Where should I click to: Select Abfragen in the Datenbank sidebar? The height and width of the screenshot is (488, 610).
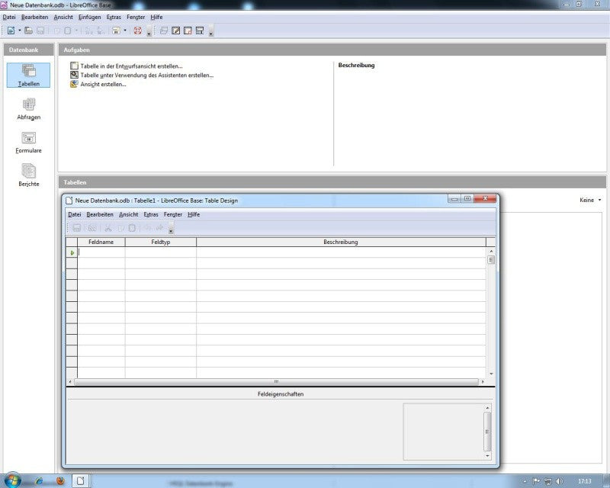28,109
